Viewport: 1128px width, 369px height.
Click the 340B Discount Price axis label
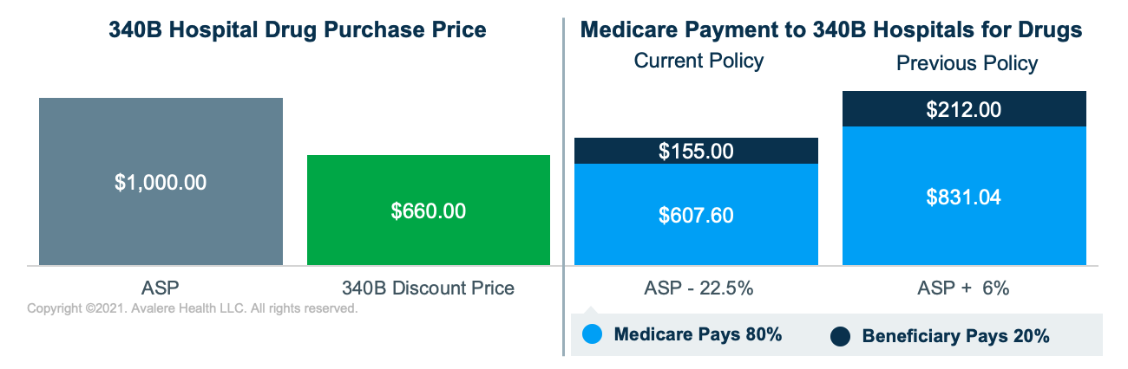(x=429, y=288)
